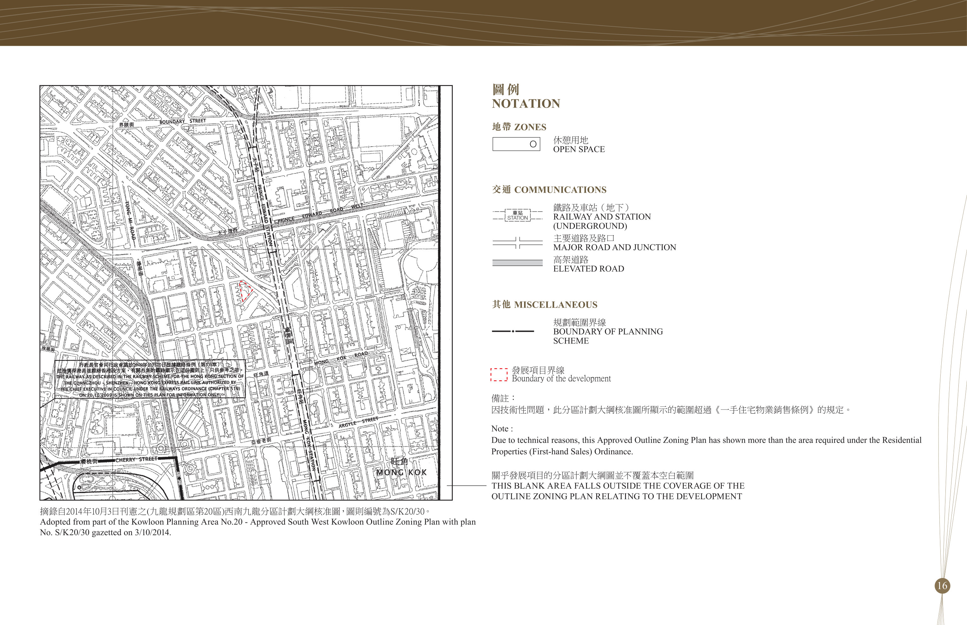Click the BOUNDARY STREET label on map
Screen dimensions: 967x625
coord(182,121)
